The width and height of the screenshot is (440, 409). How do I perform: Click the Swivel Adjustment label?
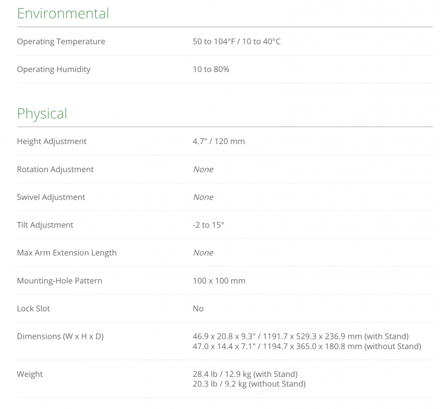click(x=51, y=198)
